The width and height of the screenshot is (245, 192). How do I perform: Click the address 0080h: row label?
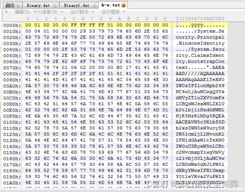pos(12,74)
